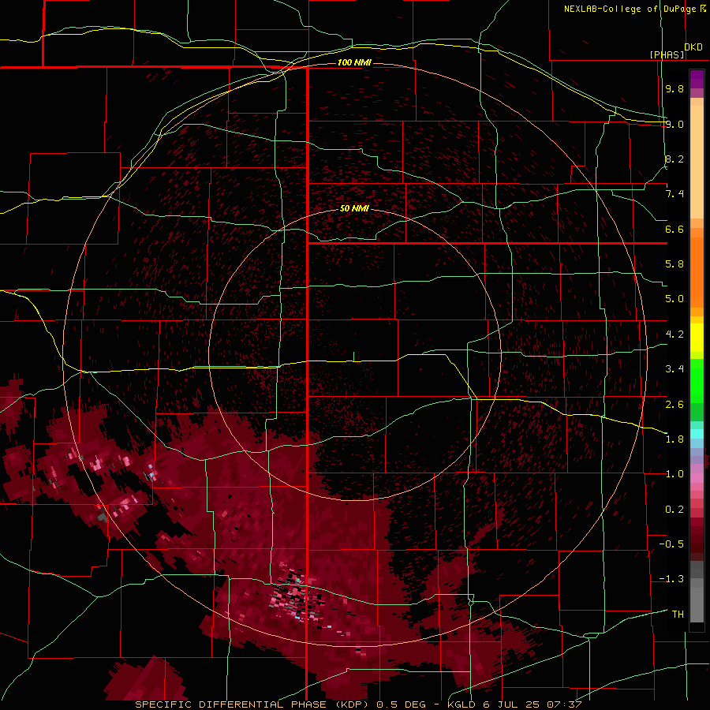710x710 pixels.
Task: Pick the yellow segment of the color bar
Action: click(x=697, y=338)
